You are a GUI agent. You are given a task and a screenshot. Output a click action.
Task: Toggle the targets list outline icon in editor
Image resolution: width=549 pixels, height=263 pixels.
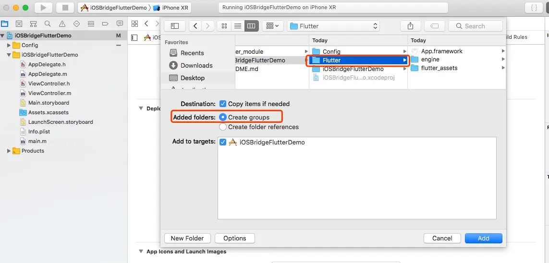point(134,37)
